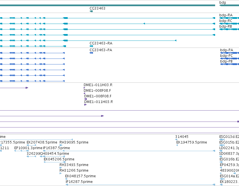Screen dimensions: 239x186
Task: Select the bdg gene label
Action: tap(222, 3)
